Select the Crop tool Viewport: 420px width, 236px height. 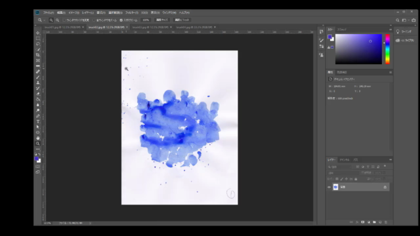coord(38,55)
